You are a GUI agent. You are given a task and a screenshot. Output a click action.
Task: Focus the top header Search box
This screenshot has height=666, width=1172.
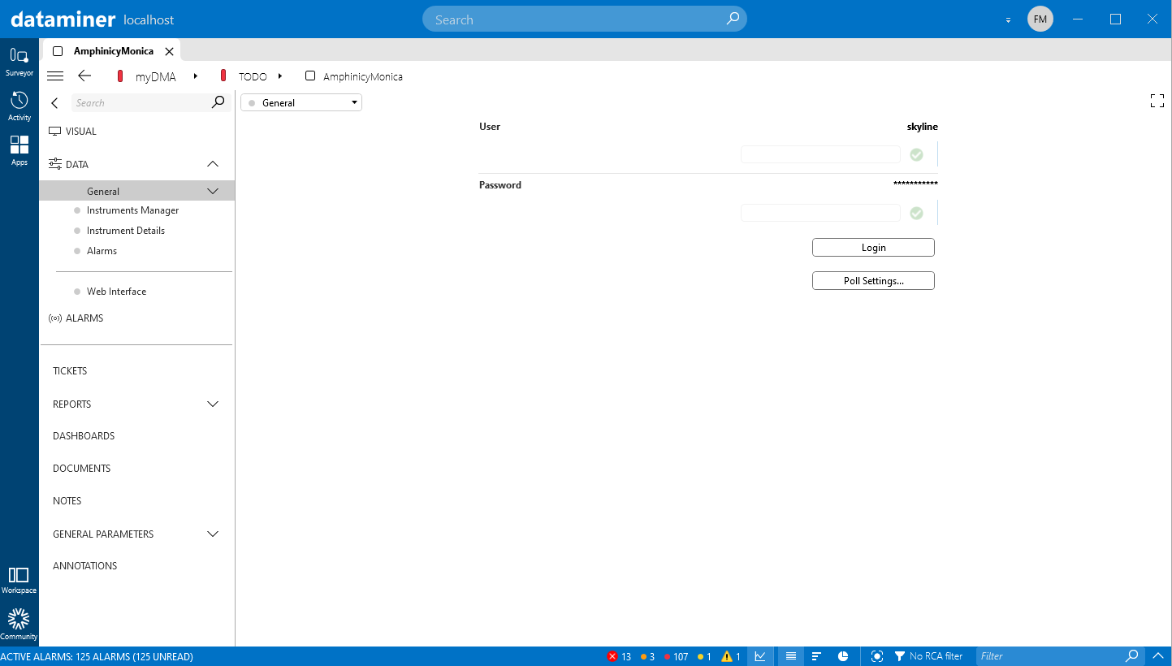pyautogui.click(x=585, y=19)
